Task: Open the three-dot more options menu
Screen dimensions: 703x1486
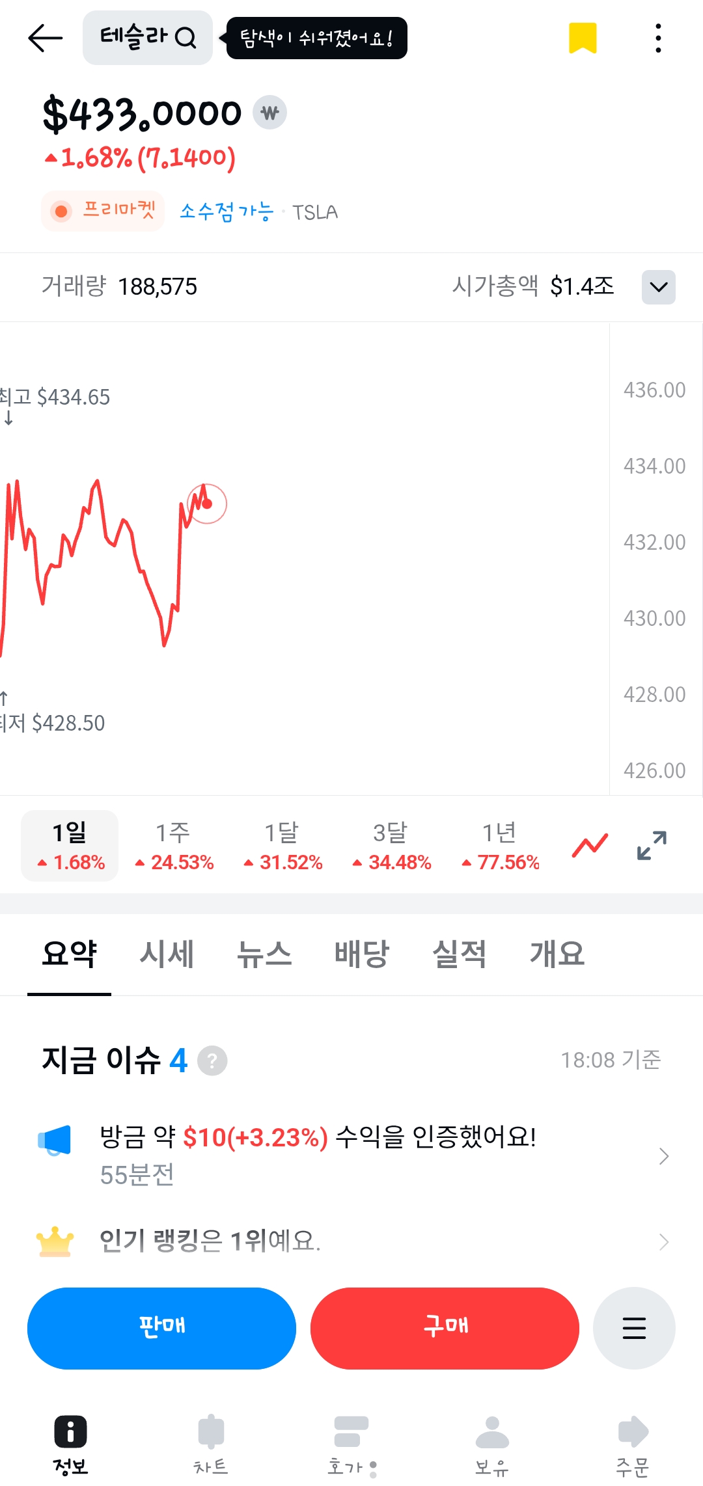Action: coord(658,38)
